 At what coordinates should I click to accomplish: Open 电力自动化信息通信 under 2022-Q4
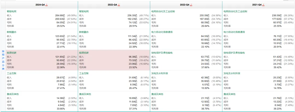tap(162, 32)
